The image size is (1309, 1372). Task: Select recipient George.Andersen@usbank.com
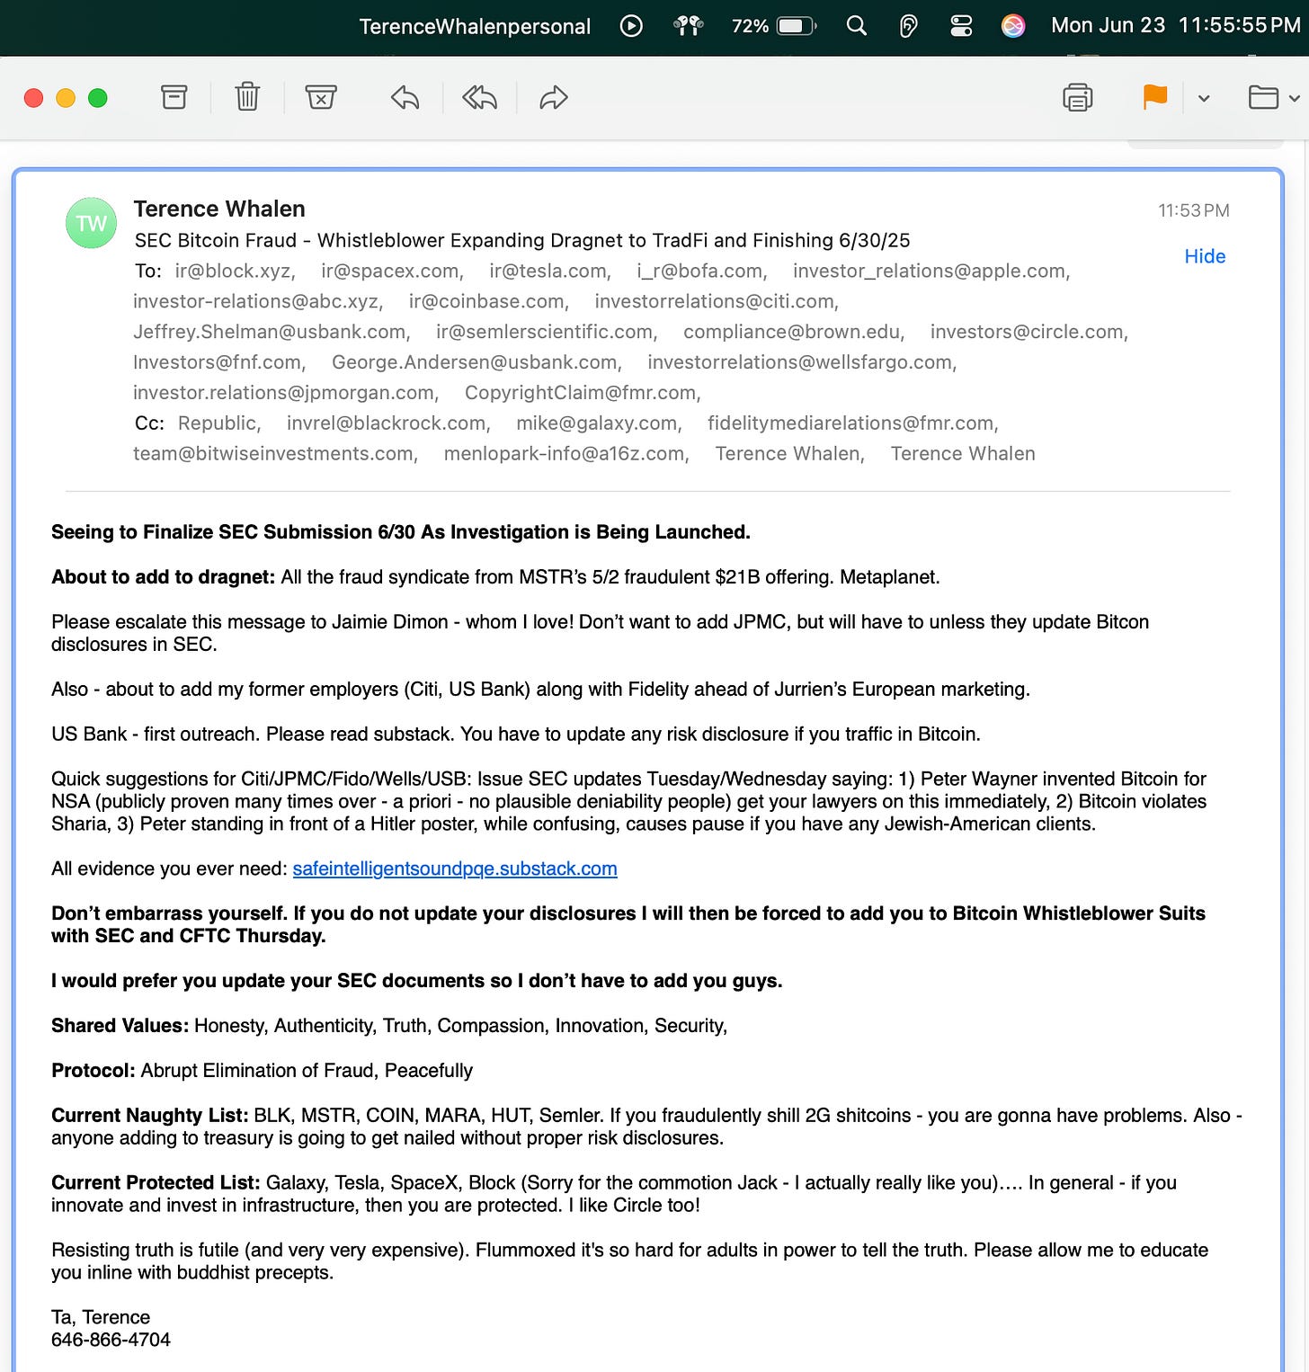click(x=477, y=362)
